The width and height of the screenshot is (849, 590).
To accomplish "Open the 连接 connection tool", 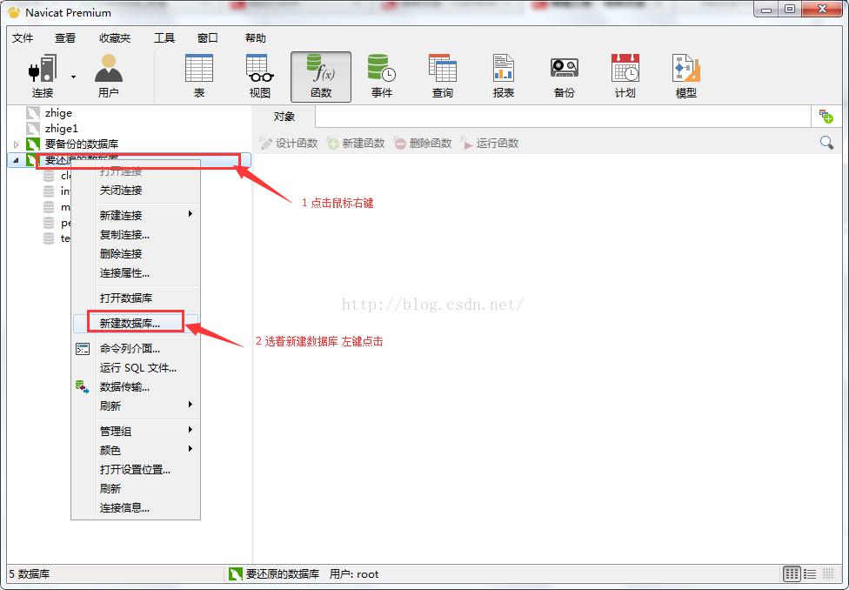I will (43, 76).
